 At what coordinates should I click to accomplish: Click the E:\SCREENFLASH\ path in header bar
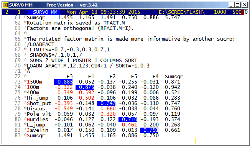182,12
